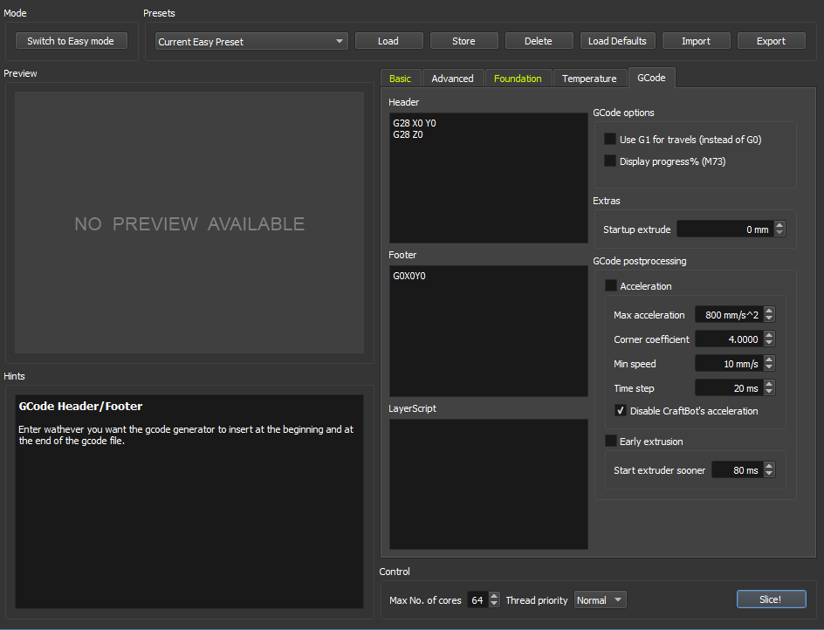The height and width of the screenshot is (630, 824).
Task: Expand the Thread priority dropdown
Action: (600, 600)
